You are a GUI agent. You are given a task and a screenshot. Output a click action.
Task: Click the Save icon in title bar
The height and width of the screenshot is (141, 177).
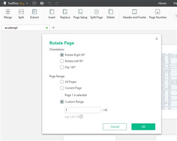[x=34, y=3]
